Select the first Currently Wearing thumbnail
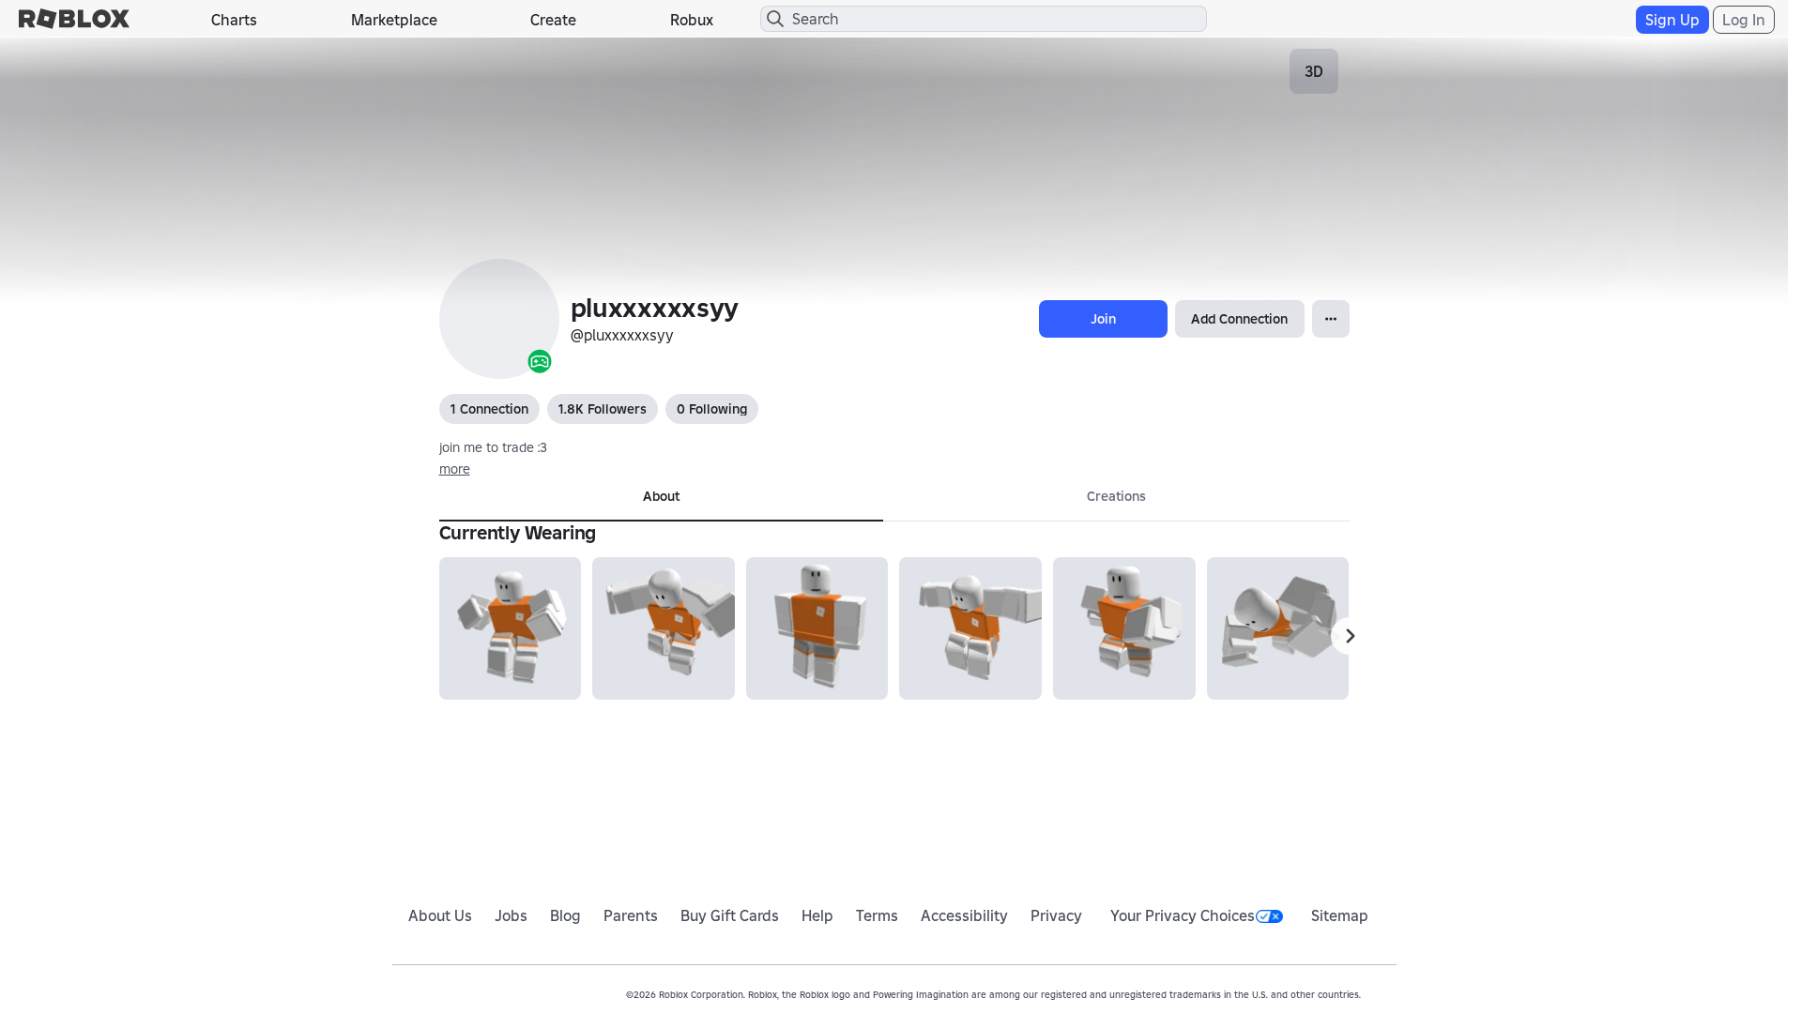1802x1013 pixels. pos(510,628)
